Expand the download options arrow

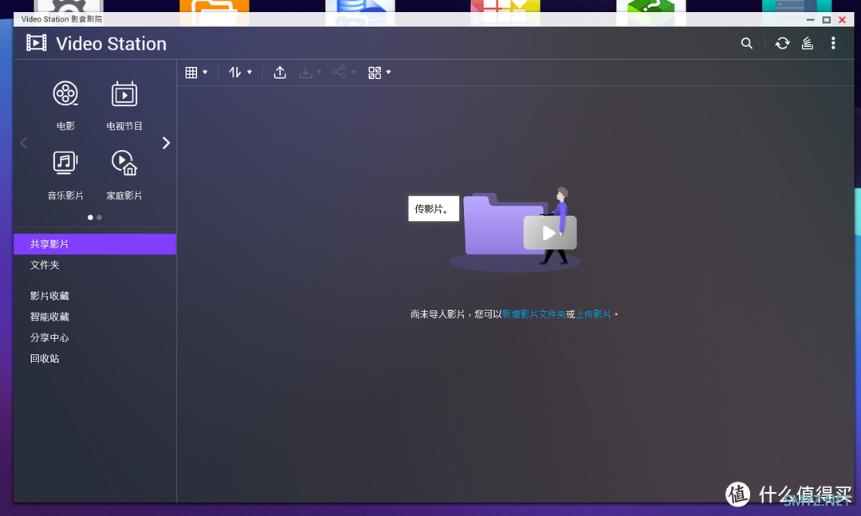(x=319, y=73)
